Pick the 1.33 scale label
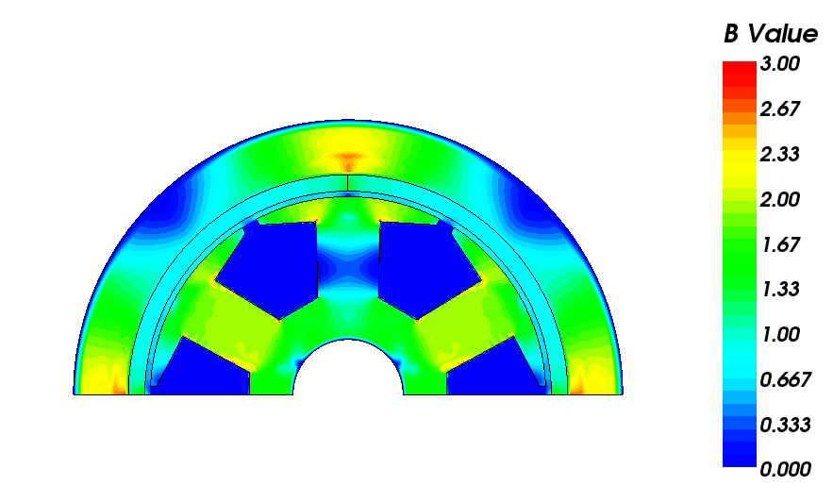This screenshot has width=833, height=502. 779,289
